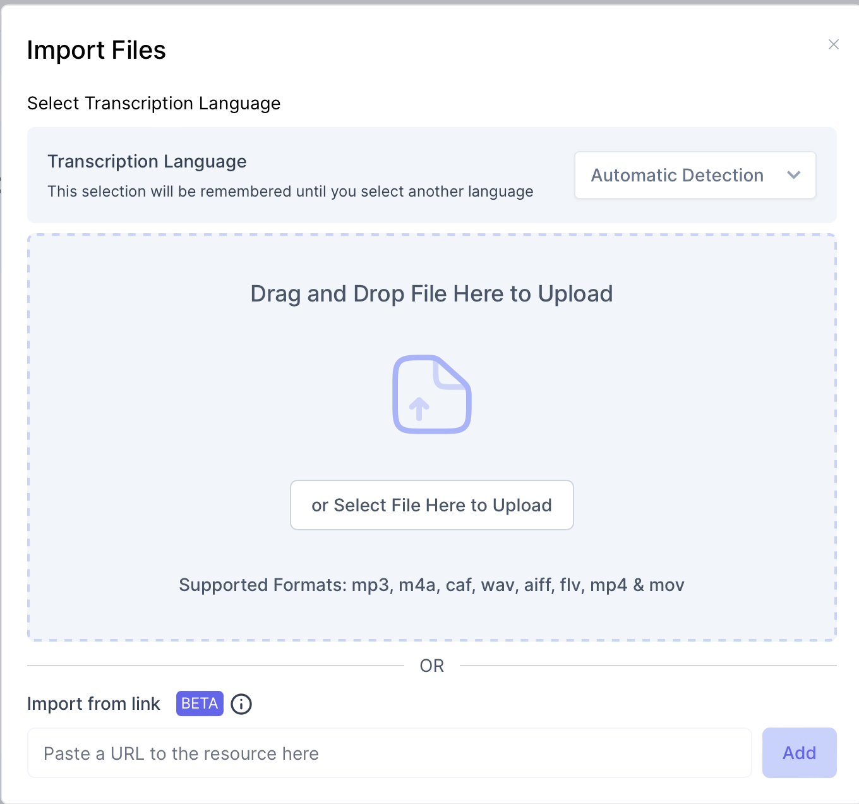Click the OR divider label
The image size is (859, 804).
(x=432, y=666)
